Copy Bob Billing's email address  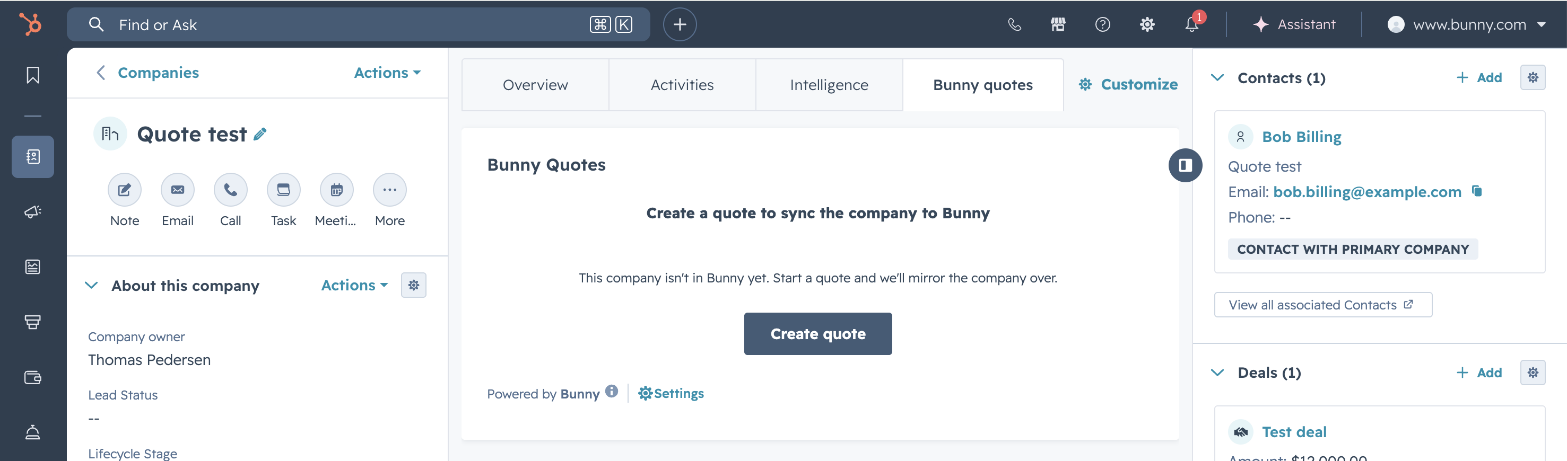(1476, 191)
